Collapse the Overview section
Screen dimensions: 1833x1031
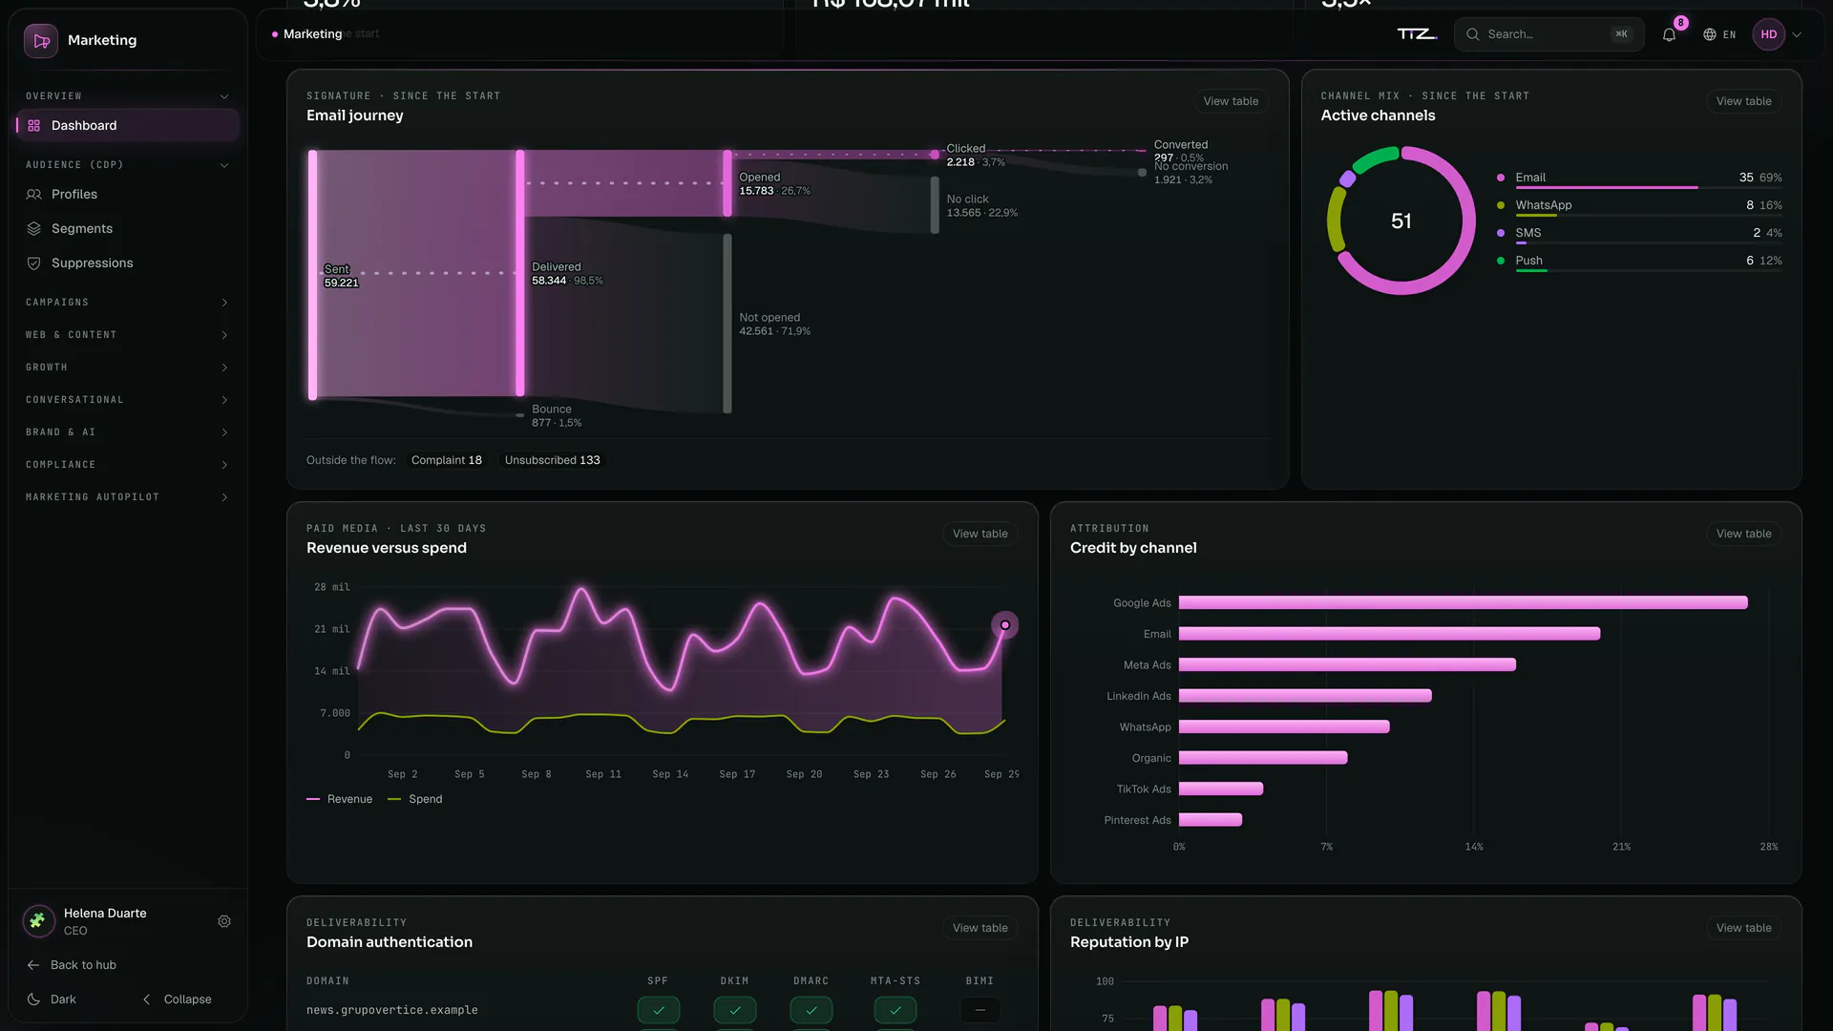[x=128, y=96]
